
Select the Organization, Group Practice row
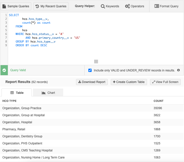[x=22, y=108]
